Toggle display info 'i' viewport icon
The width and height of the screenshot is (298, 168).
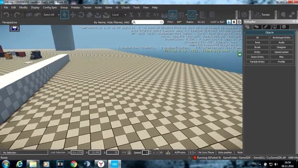(229, 22)
